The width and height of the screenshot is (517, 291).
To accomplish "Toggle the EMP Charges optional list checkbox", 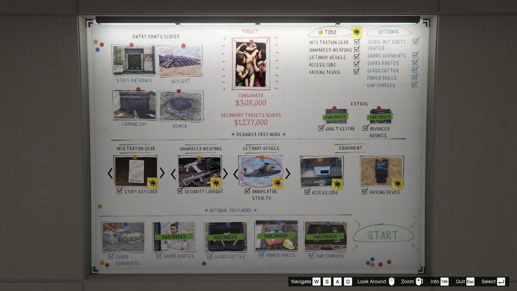I will (x=415, y=84).
